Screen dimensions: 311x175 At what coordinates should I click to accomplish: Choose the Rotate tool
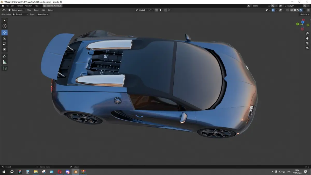coord(5,38)
